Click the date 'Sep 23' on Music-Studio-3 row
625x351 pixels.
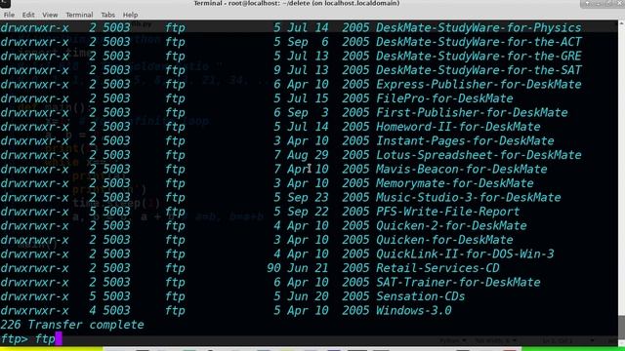click(x=308, y=197)
